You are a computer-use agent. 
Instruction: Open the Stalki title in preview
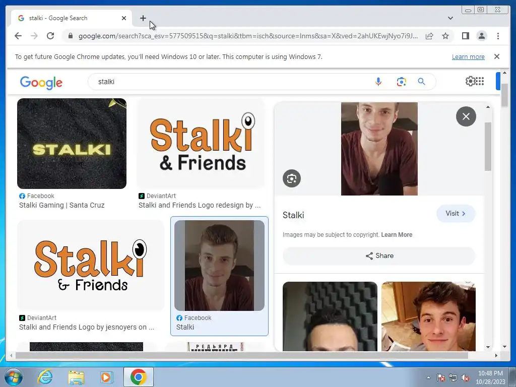(293, 215)
